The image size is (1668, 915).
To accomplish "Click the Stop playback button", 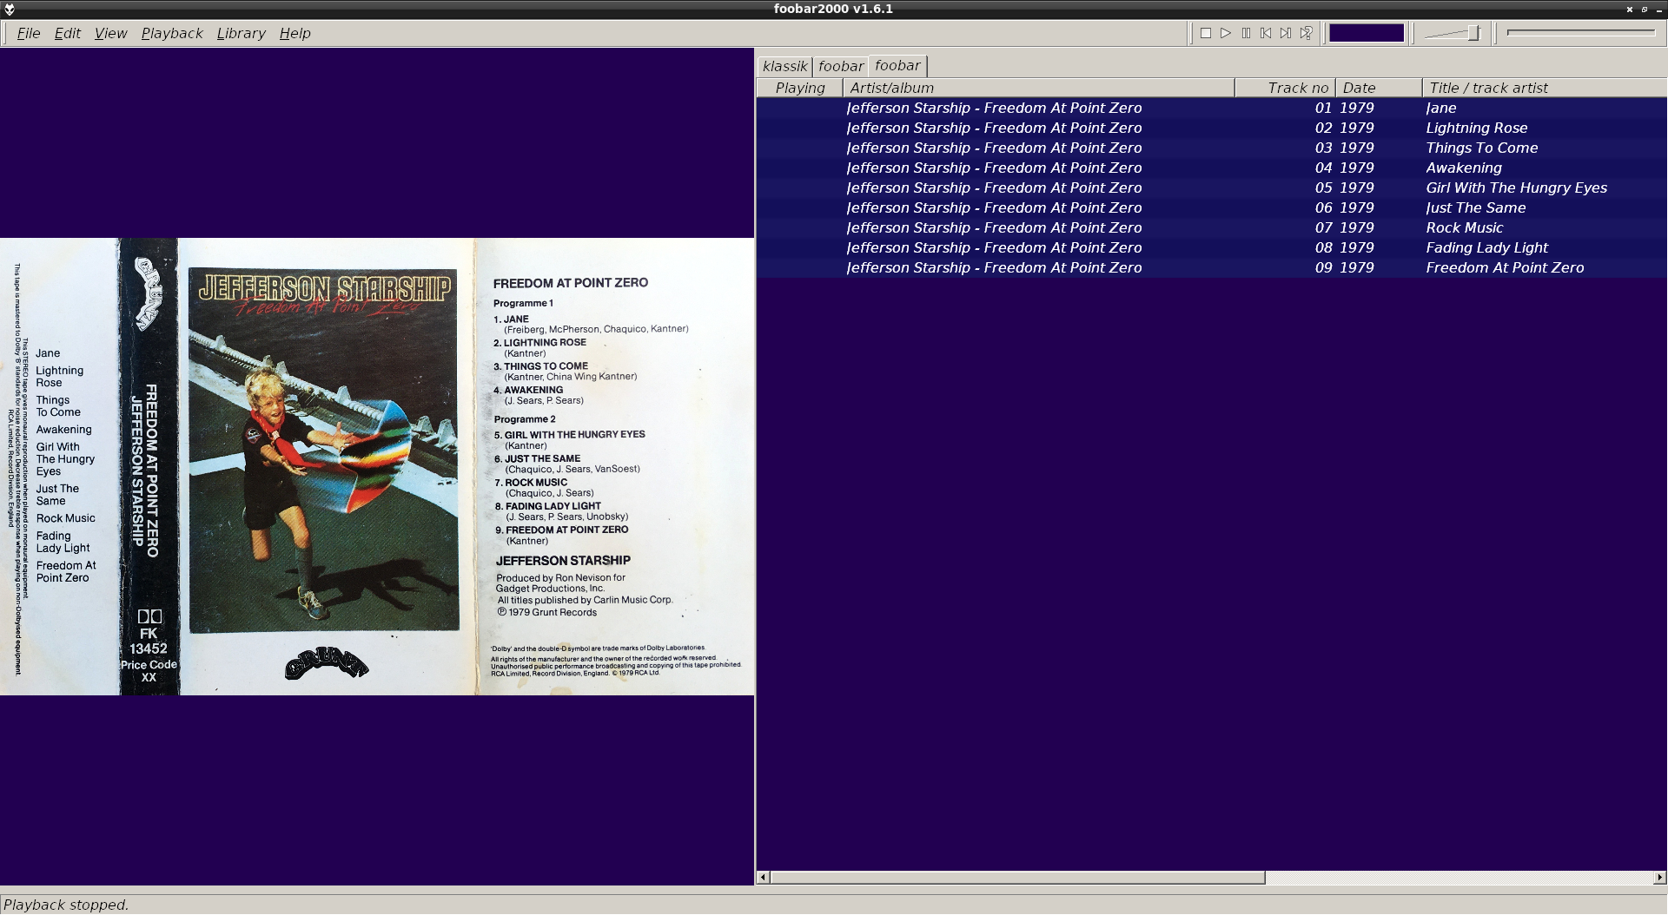I will [x=1206, y=33].
